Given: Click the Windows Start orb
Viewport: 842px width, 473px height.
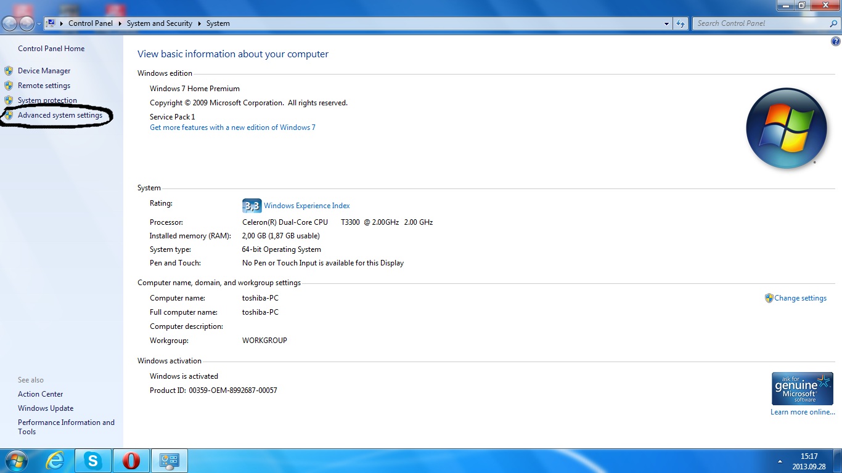Looking at the screenshot, I should pos(15,460).
